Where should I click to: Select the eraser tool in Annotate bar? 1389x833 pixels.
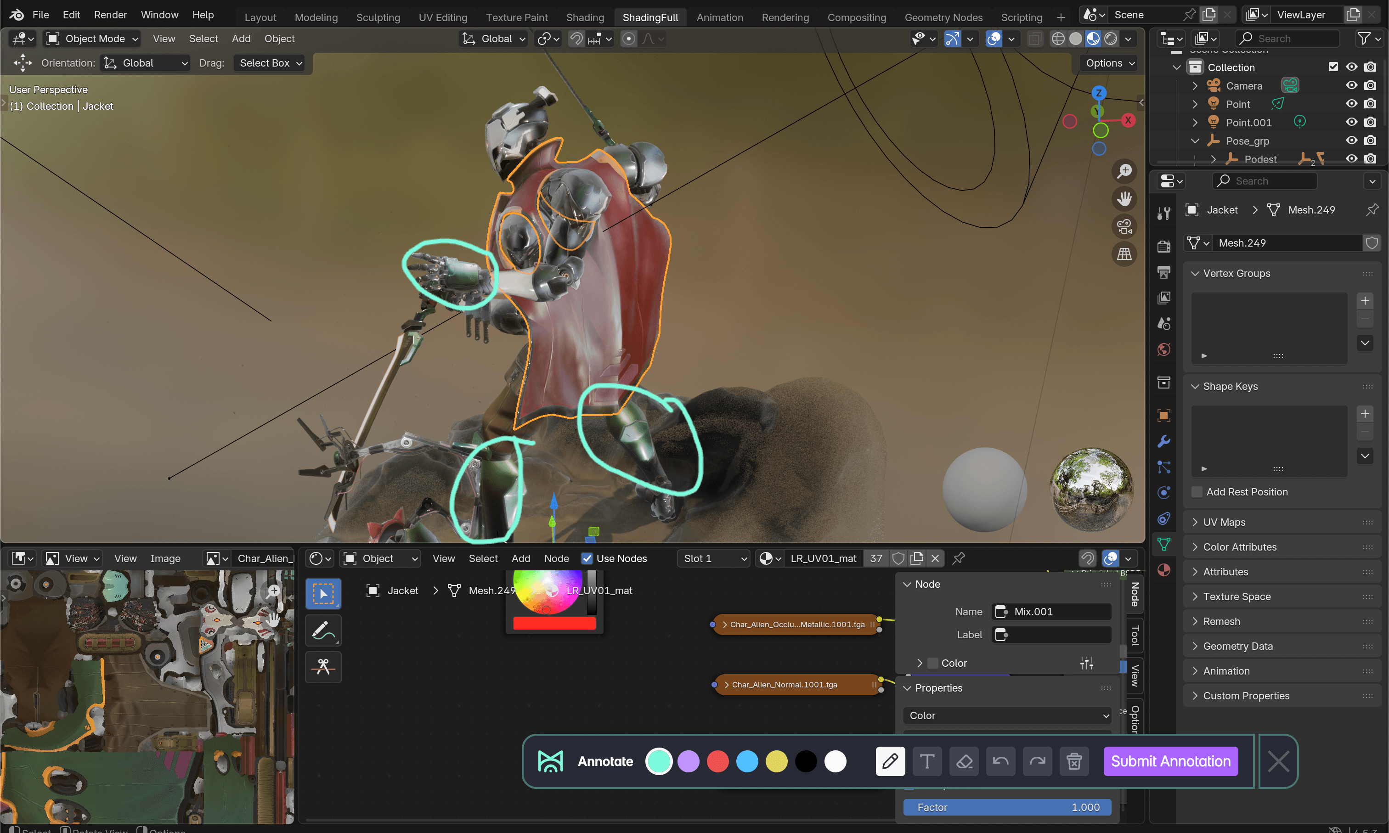pyautogui.click(x=964, y=762)
